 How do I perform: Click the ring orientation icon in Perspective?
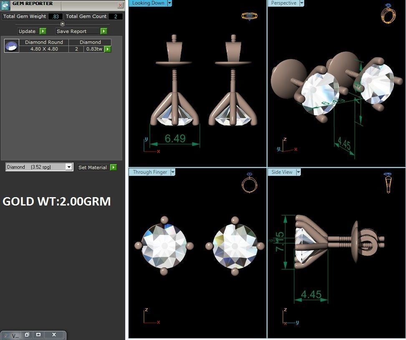point(388,13)
